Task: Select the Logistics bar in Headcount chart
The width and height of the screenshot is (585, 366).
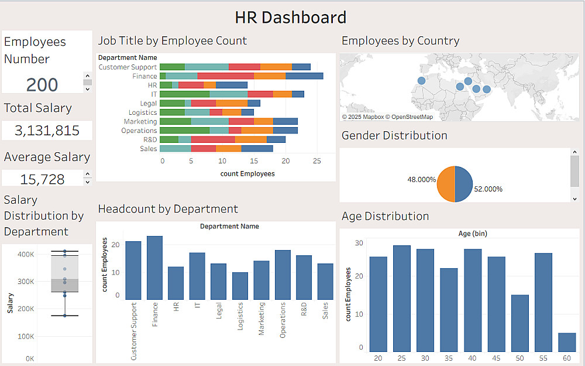Action: pos(240,286)
